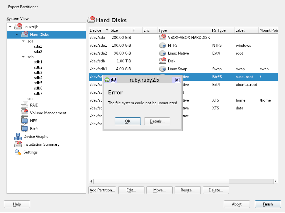Open Details in the Error dialog
This screenshot has height=213, width=285.
(x=157, y=121)
